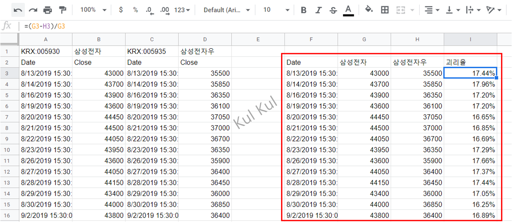Click the Redo arrow icon
The image size is (512, 222).
pos(33,10)
